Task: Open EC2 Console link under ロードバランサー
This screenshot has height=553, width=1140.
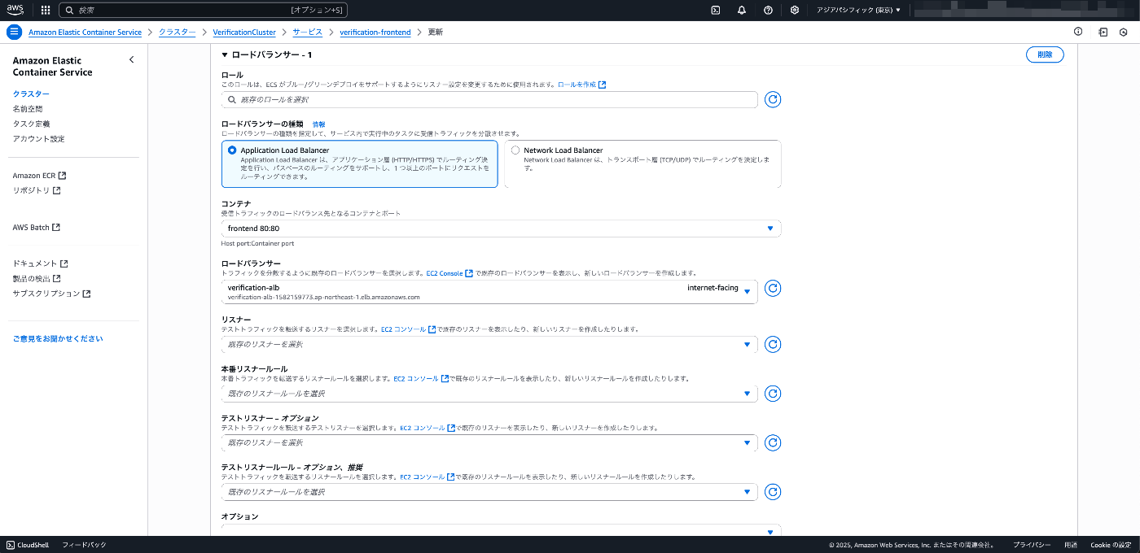Action: [x=449, y=273]
